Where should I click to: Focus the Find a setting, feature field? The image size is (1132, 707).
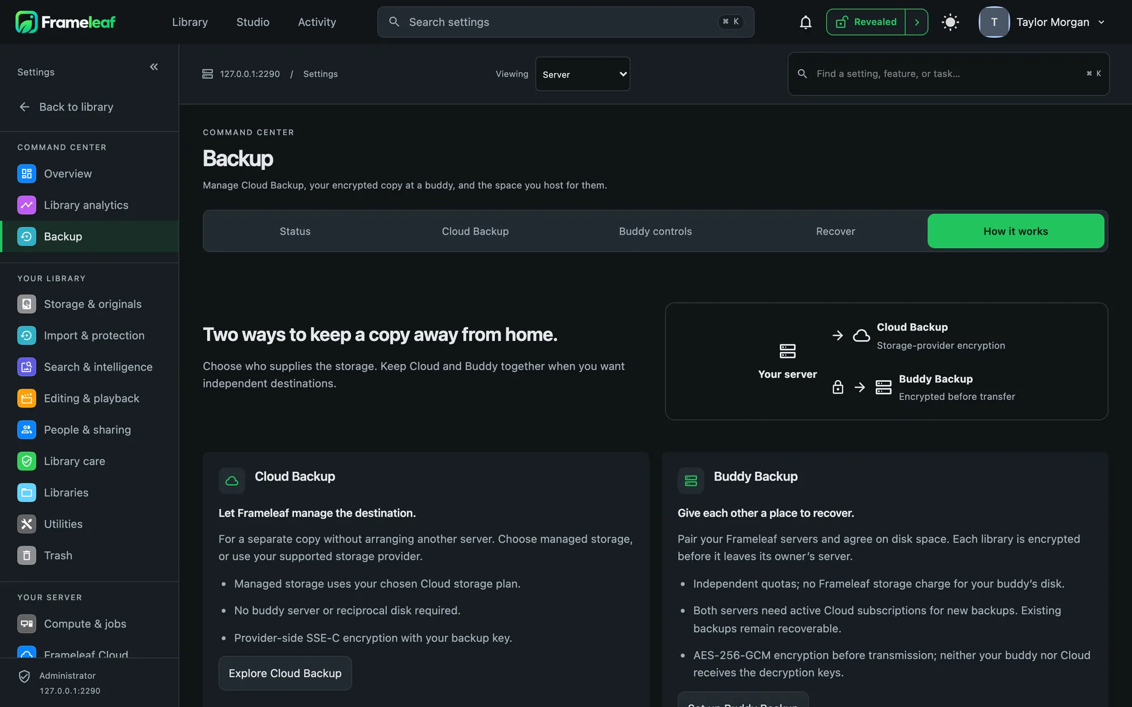(949, 74)
